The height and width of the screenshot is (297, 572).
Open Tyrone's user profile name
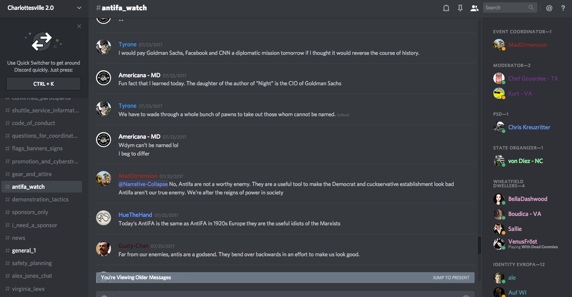tap(127, 45)
